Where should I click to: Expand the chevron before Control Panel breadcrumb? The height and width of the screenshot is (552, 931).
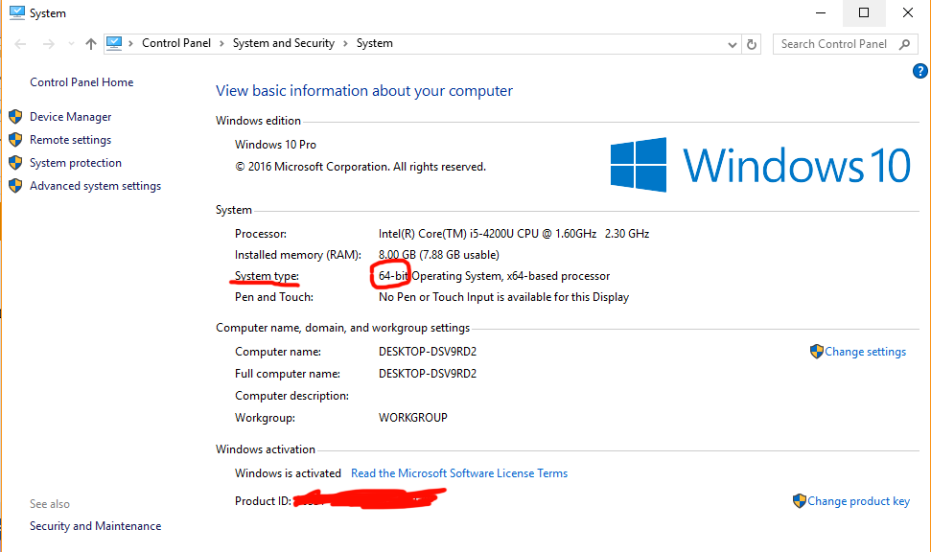pos(130,44)
